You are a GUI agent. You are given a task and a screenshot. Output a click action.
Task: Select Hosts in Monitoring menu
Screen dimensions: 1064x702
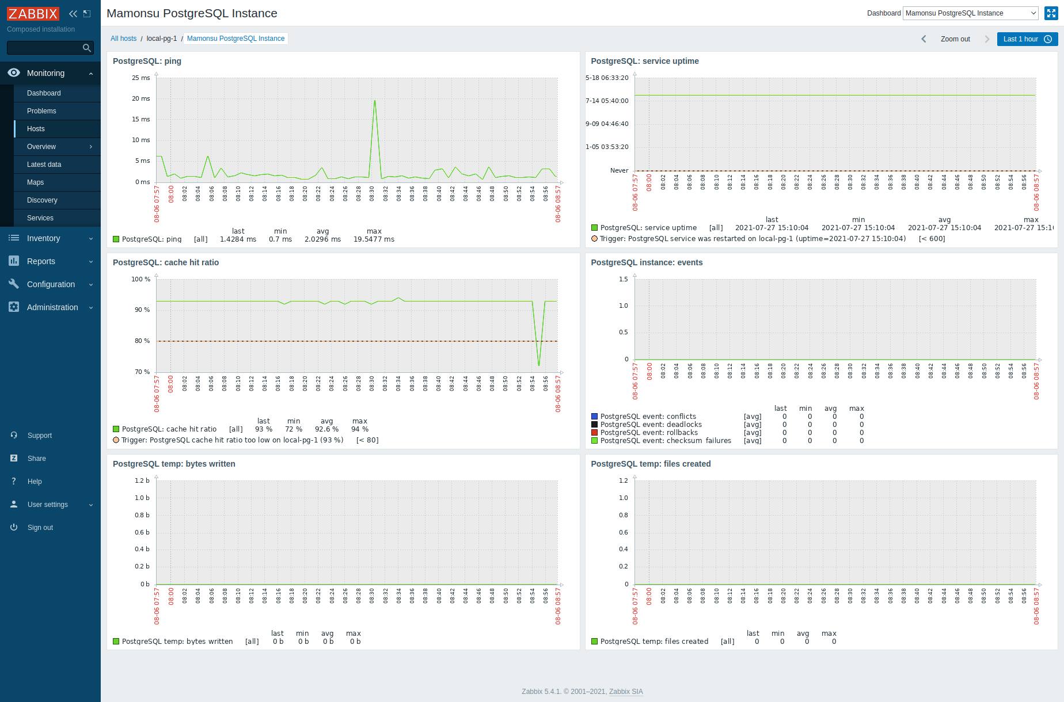[x=57, y=129]
